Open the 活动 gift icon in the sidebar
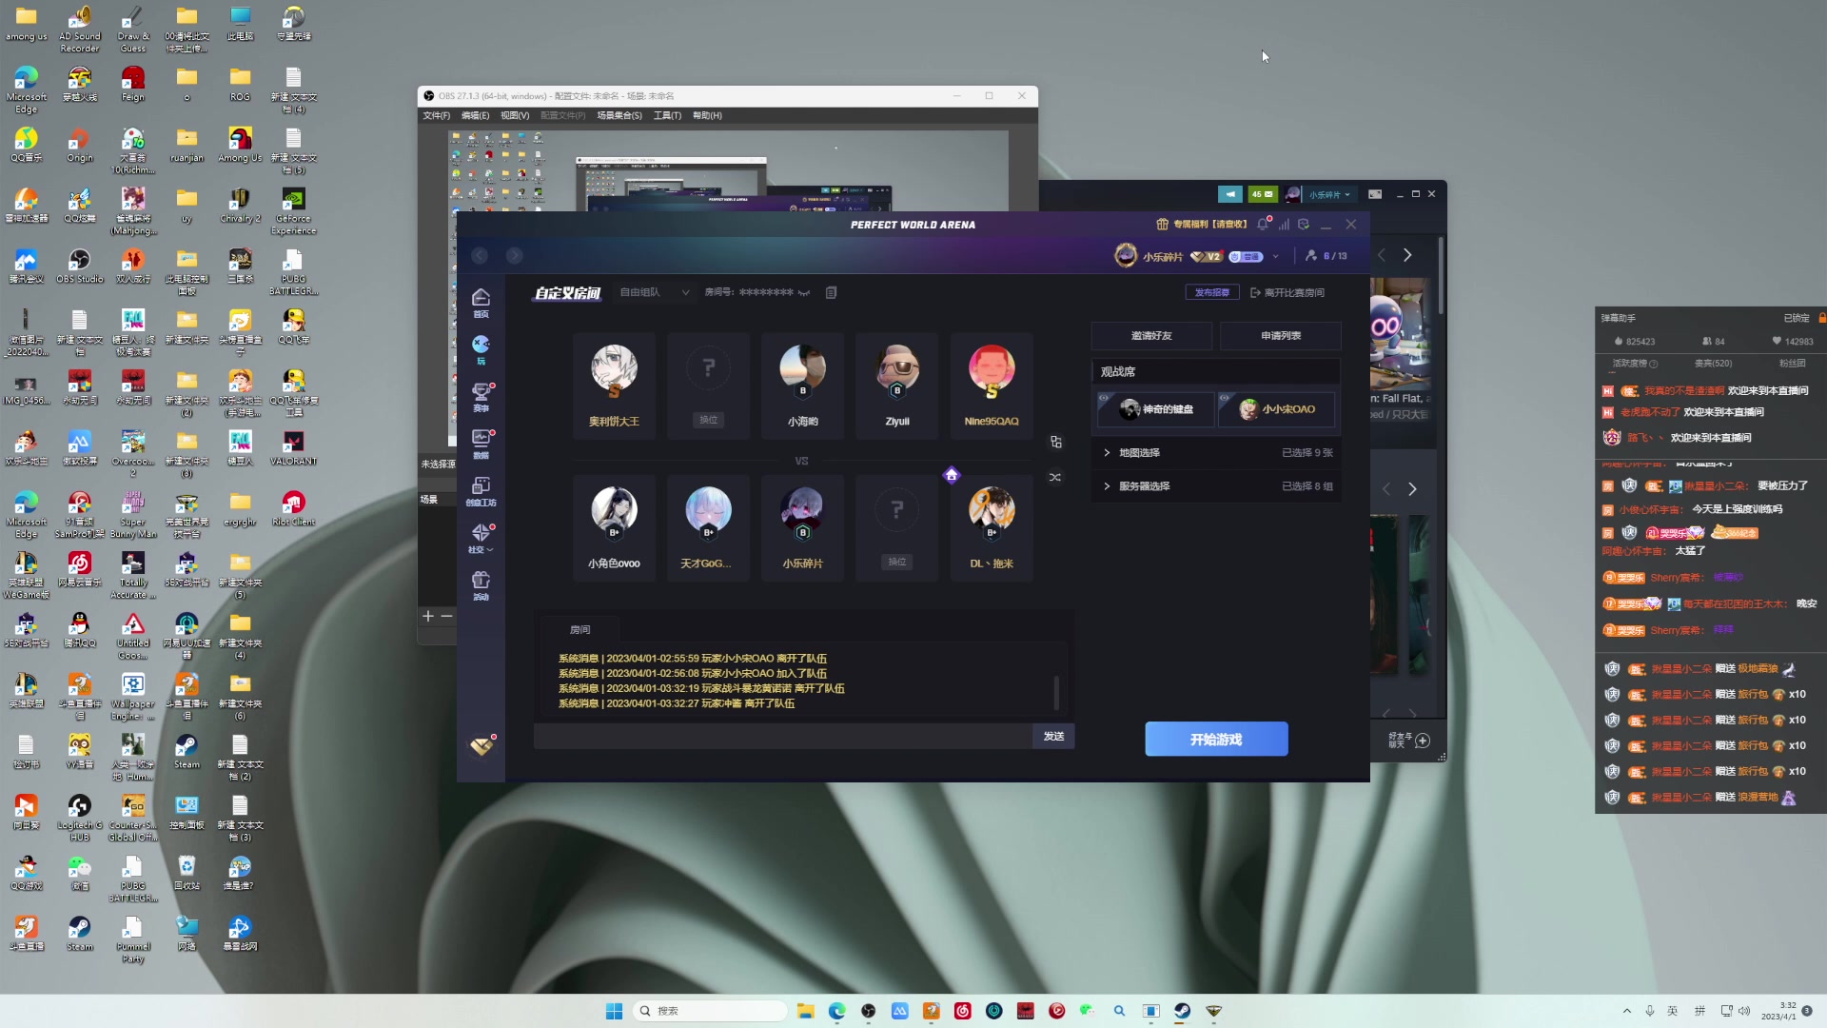Viewport: 1827px width, 1028px height. (481, 585)
